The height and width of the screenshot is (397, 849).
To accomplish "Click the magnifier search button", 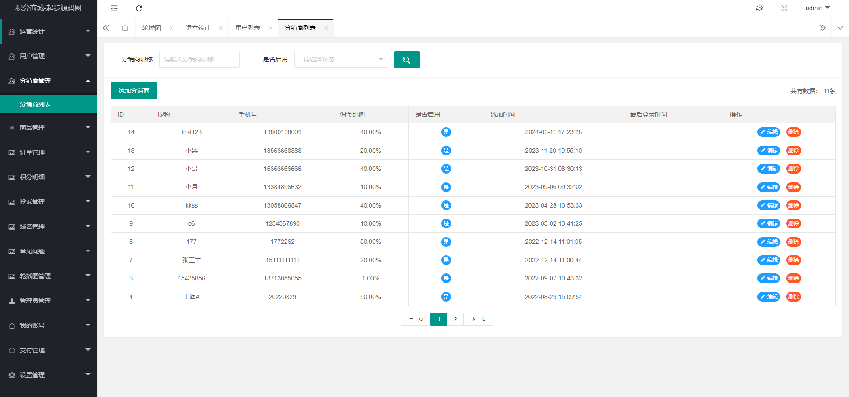I will coord(406,60).
